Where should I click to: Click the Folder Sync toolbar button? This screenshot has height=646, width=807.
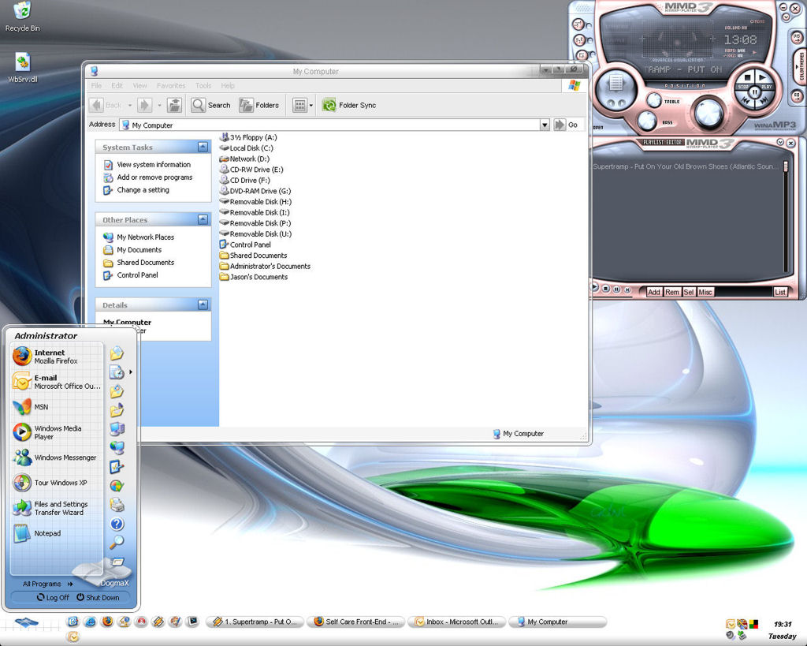[349, 105]
